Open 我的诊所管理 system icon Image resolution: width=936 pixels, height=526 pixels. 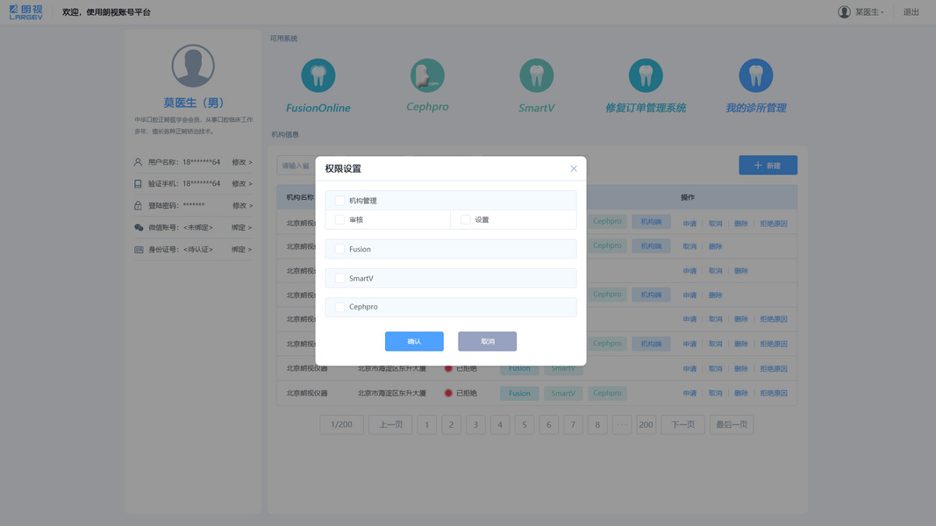point(755,75)
